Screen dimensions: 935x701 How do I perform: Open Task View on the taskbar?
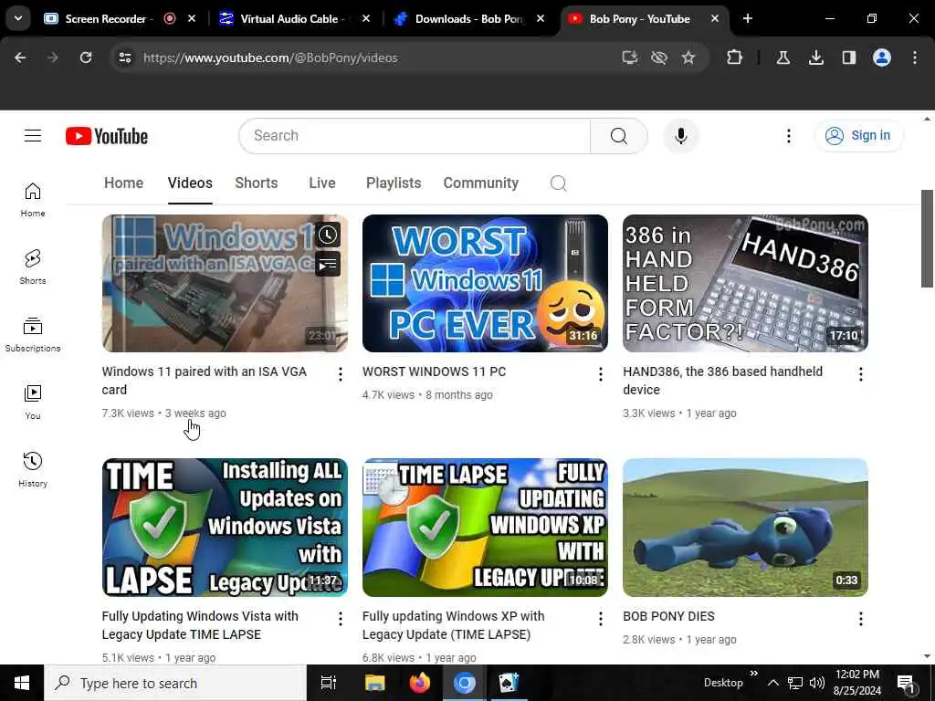pyautogui.click(x=329, y=683)
